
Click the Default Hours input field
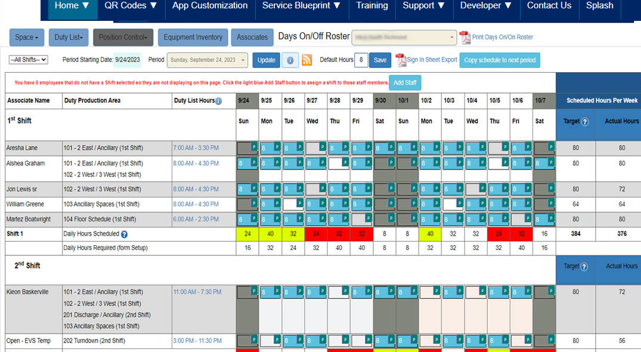pyautogui.click(x=361, y=60)
